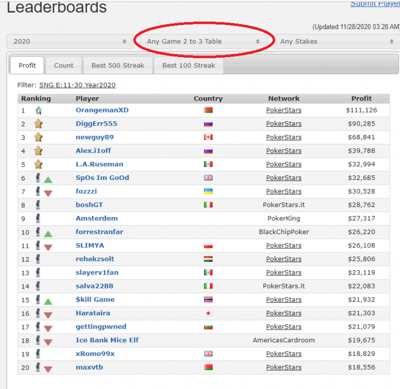
Task: Click the SNG E:11-30 Year2020 filter link
Action: coord(77,85)
